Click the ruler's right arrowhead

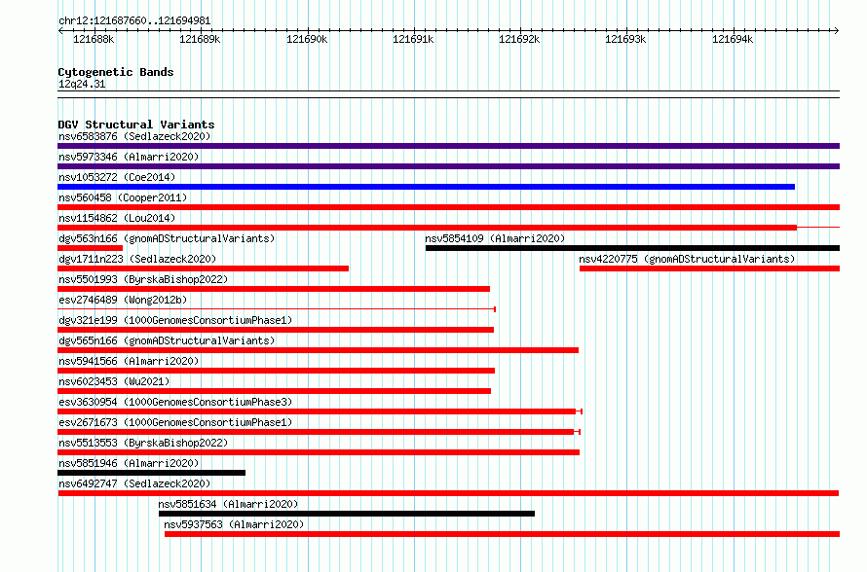pos(837,30)
